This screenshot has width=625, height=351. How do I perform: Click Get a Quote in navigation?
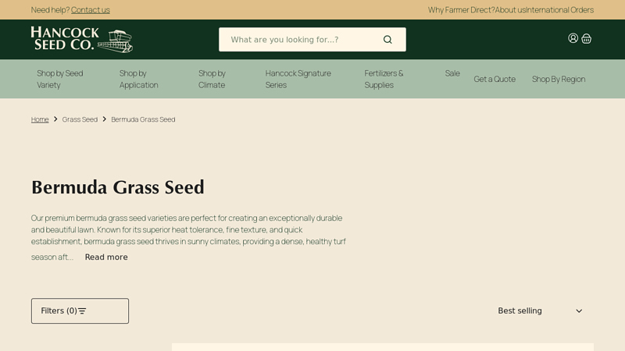pyautogui.click(x=495, y=79)
